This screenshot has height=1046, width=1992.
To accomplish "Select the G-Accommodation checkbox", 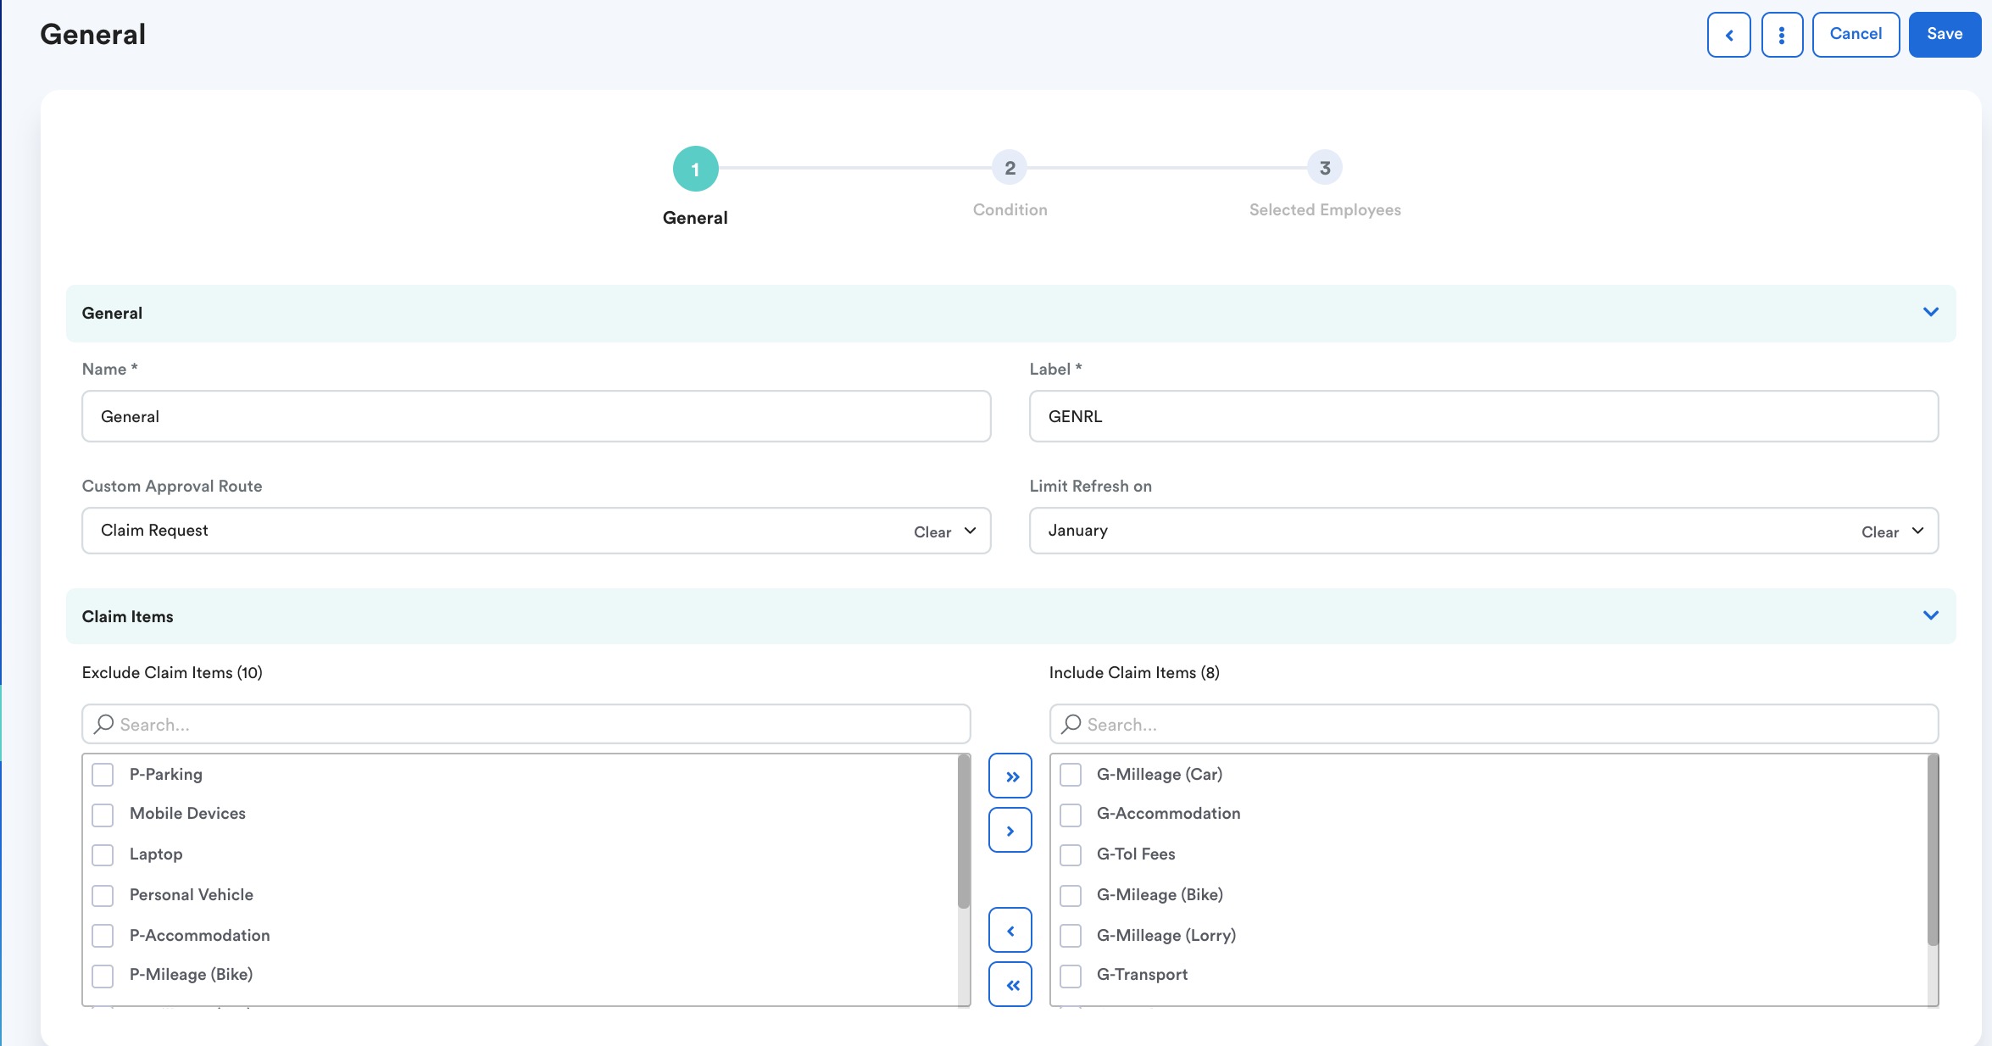I will coord(1071,815).
